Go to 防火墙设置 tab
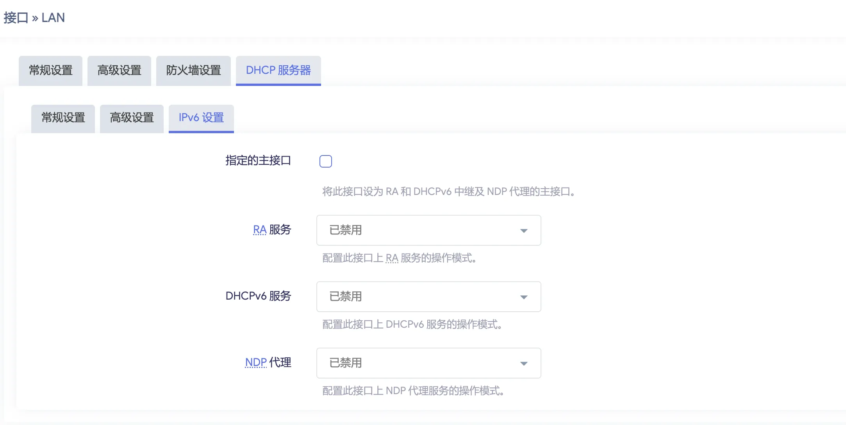846x425 pixels. pyautogui.click(x=193, y=70)
